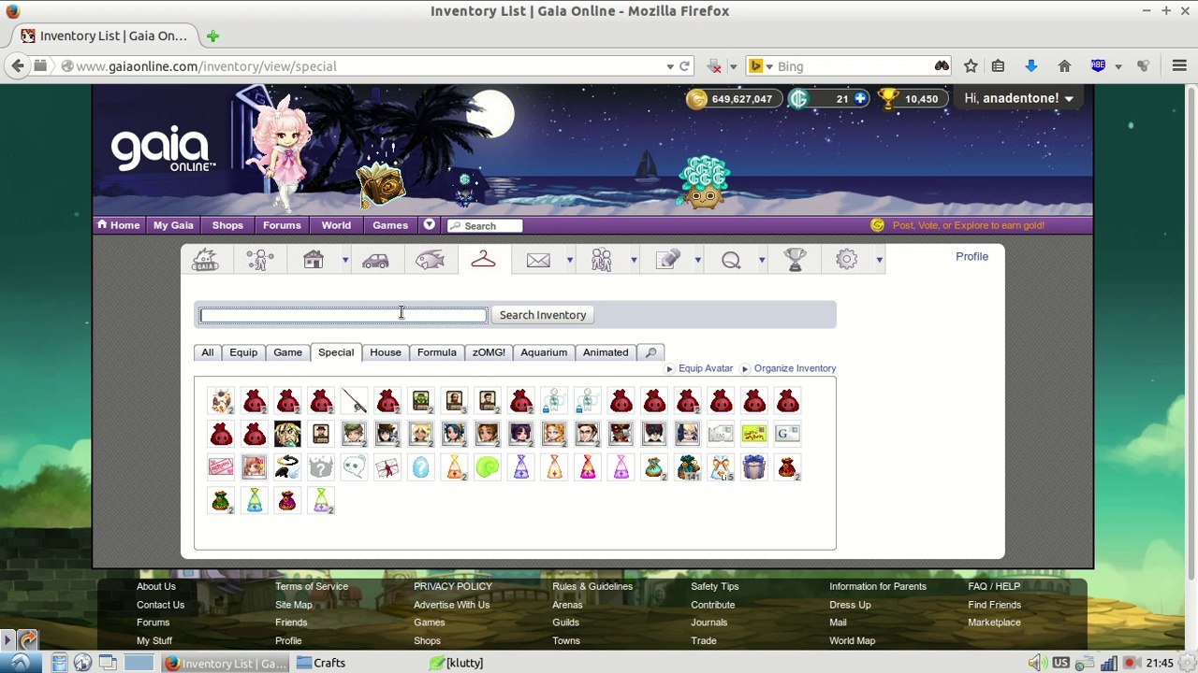The height and width of the screenshot is (673, 1198).
Task: Open the inventory hanger tab icon
Action: 483,259
